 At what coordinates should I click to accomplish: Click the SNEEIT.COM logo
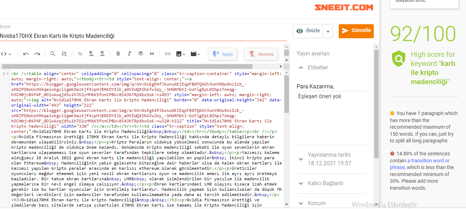(344, 7)
